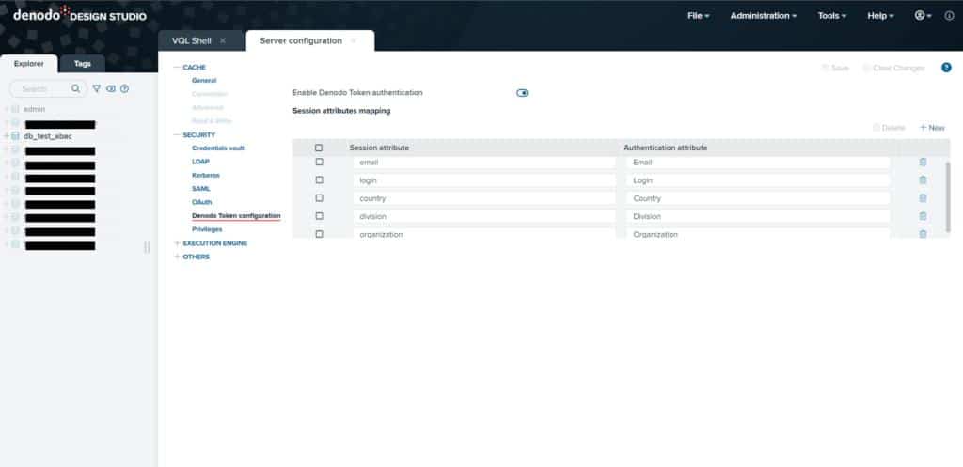This screenshot has width=963, height=467.
Task: Expand the EXECUTION ENGINE section
Action: pos(177,243)
